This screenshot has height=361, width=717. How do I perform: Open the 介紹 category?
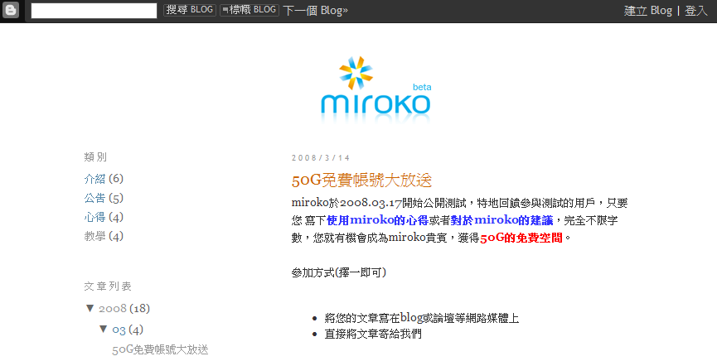[x=94, y=179]
